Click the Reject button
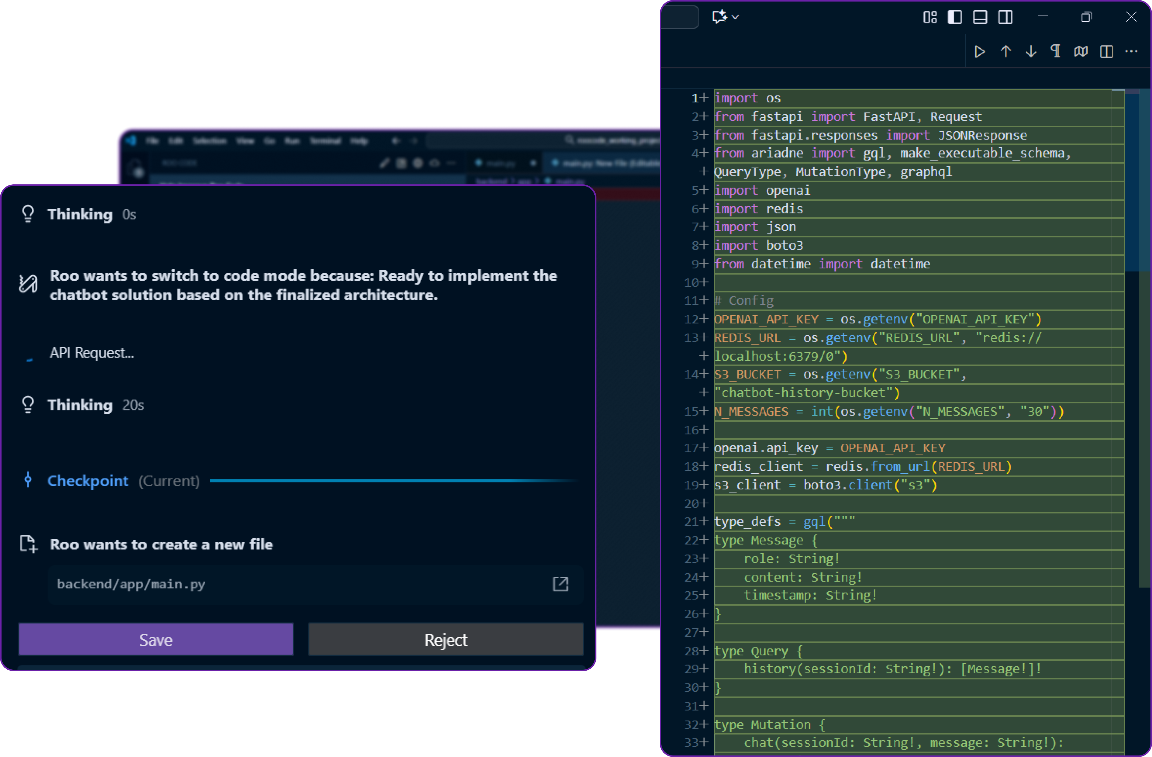 [446, 639]
